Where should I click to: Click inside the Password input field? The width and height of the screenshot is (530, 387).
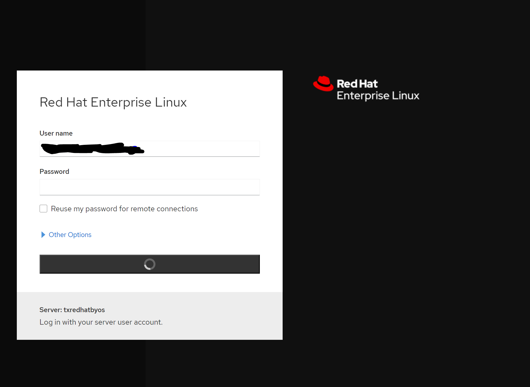(149, 187)
